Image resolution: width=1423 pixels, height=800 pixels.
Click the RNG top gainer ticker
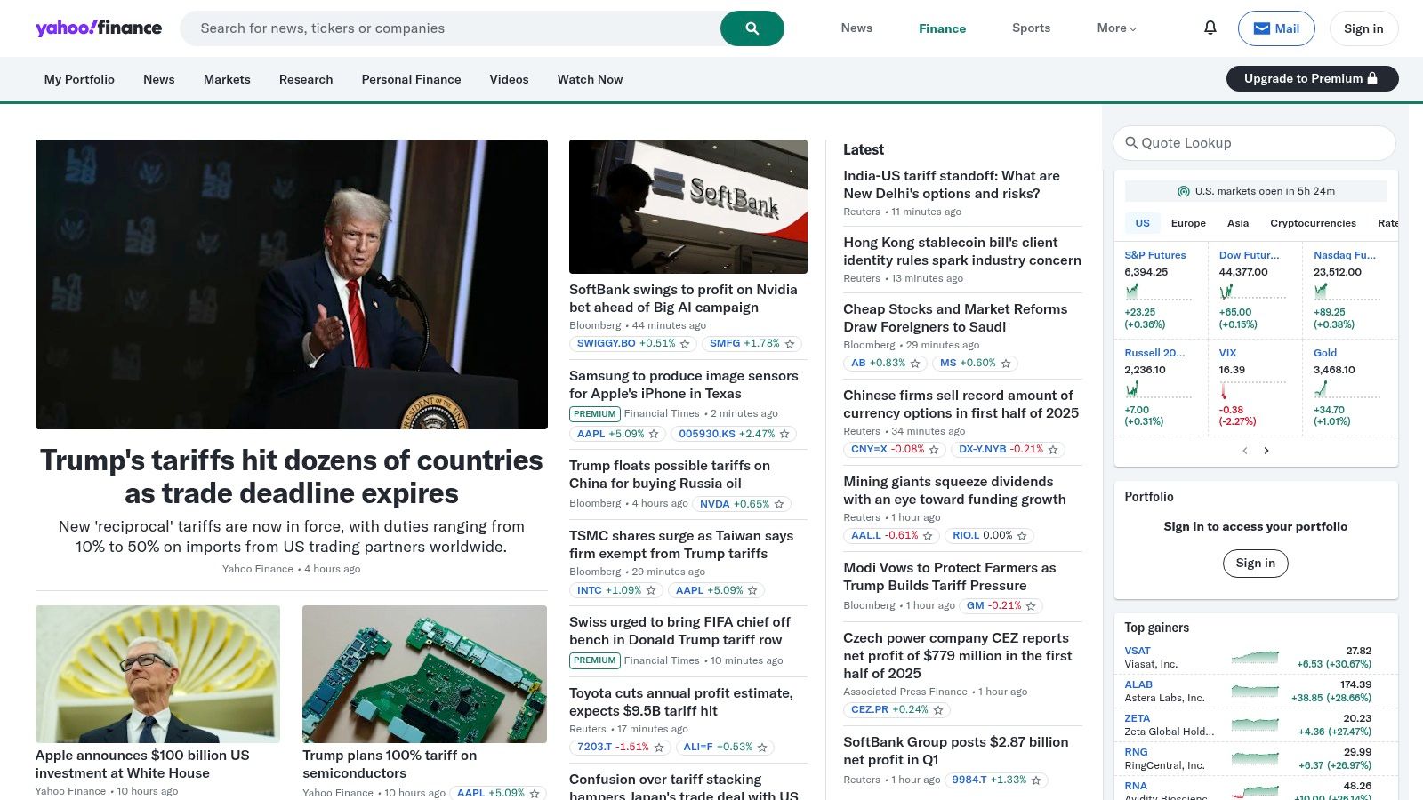pos(1136,752)
